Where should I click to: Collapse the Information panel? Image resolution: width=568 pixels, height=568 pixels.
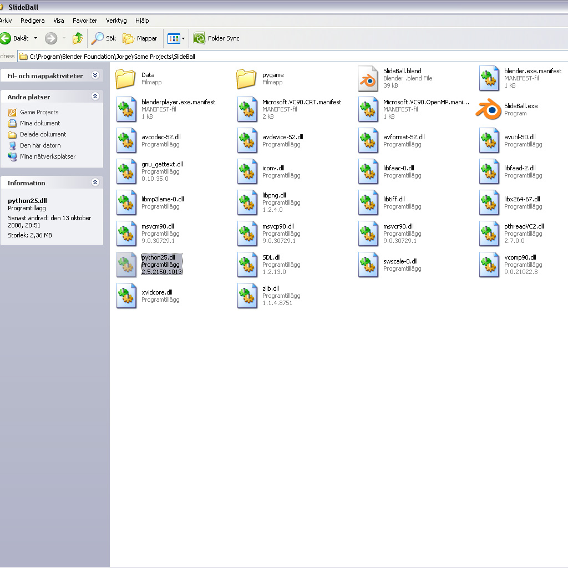pos(95,182)
